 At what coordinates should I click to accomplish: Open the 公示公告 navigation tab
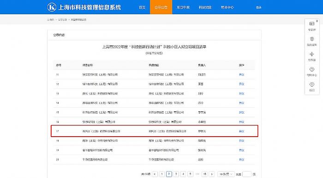click(x=161, y=7)
